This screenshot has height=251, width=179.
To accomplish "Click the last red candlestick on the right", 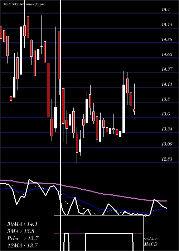I will tap(134, 110).
